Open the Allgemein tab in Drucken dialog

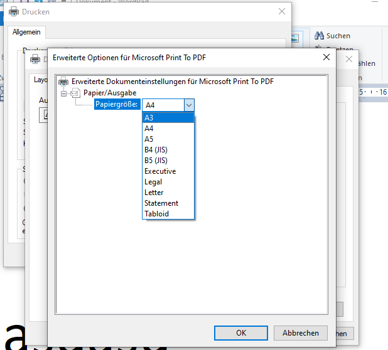click(x=26, y=32)
